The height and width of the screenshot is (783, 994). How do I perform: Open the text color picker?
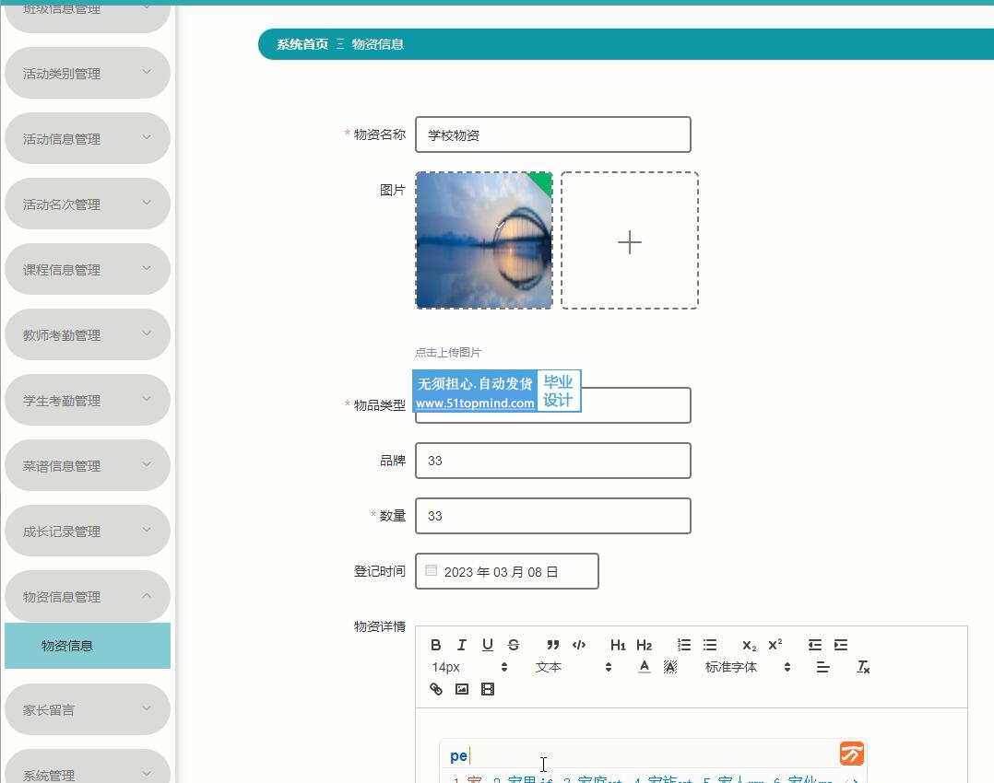644,666
